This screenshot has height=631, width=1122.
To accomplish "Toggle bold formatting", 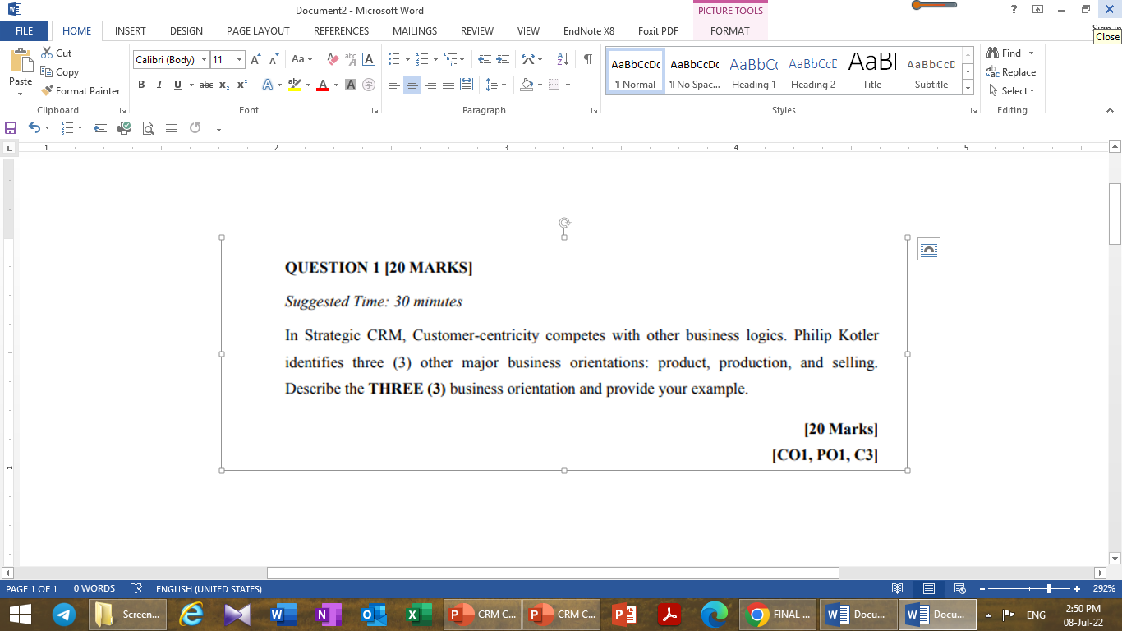I will pos(141,85).
